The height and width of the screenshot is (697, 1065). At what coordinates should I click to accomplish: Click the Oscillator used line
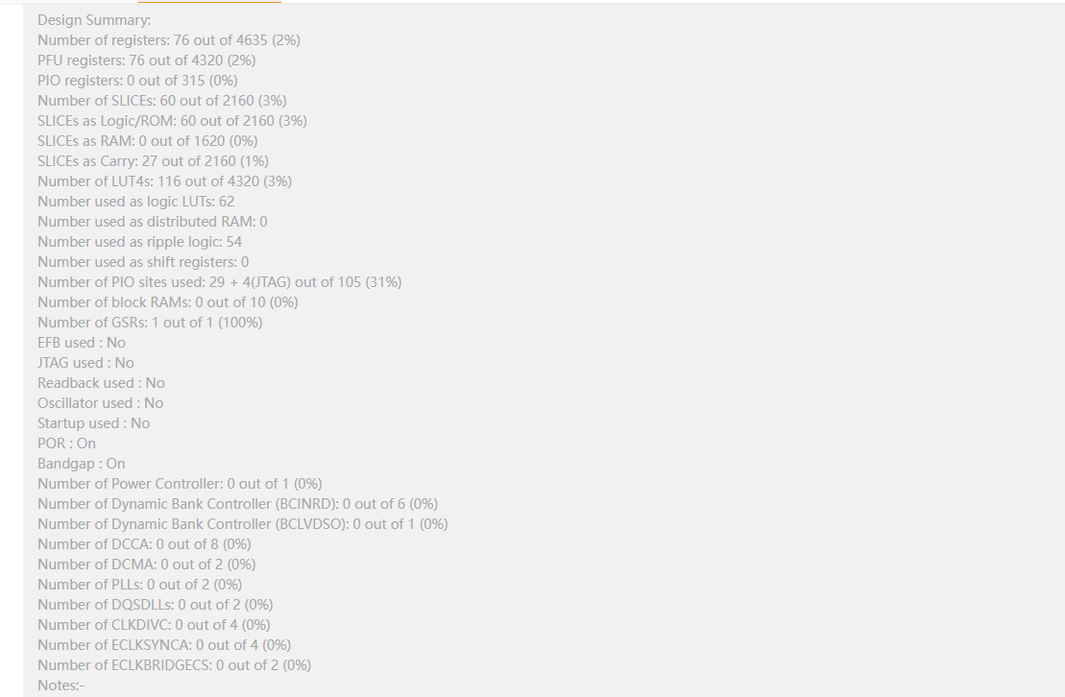[100, 403]
